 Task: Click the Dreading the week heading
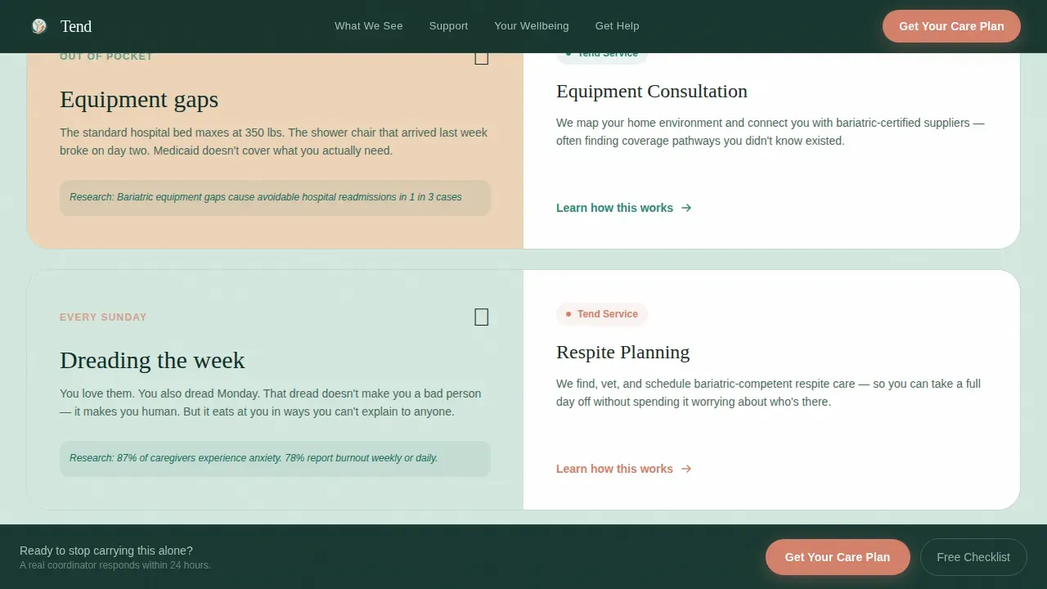[x=152, y=361]
